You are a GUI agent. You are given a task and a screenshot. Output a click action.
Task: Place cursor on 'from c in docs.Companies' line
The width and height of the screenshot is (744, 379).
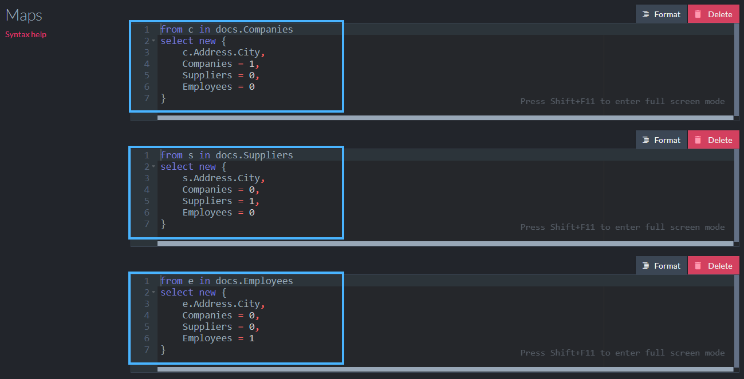pyautogui.click(x=227, y=29)
